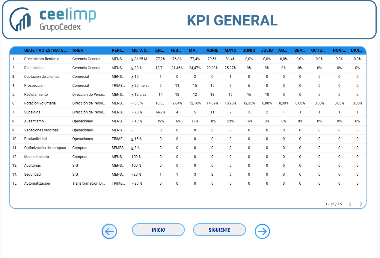Screen dimensions: 380x258
Task: Click the Ceelimp GrupoCedex logo
Action: (x=52, y=19)
